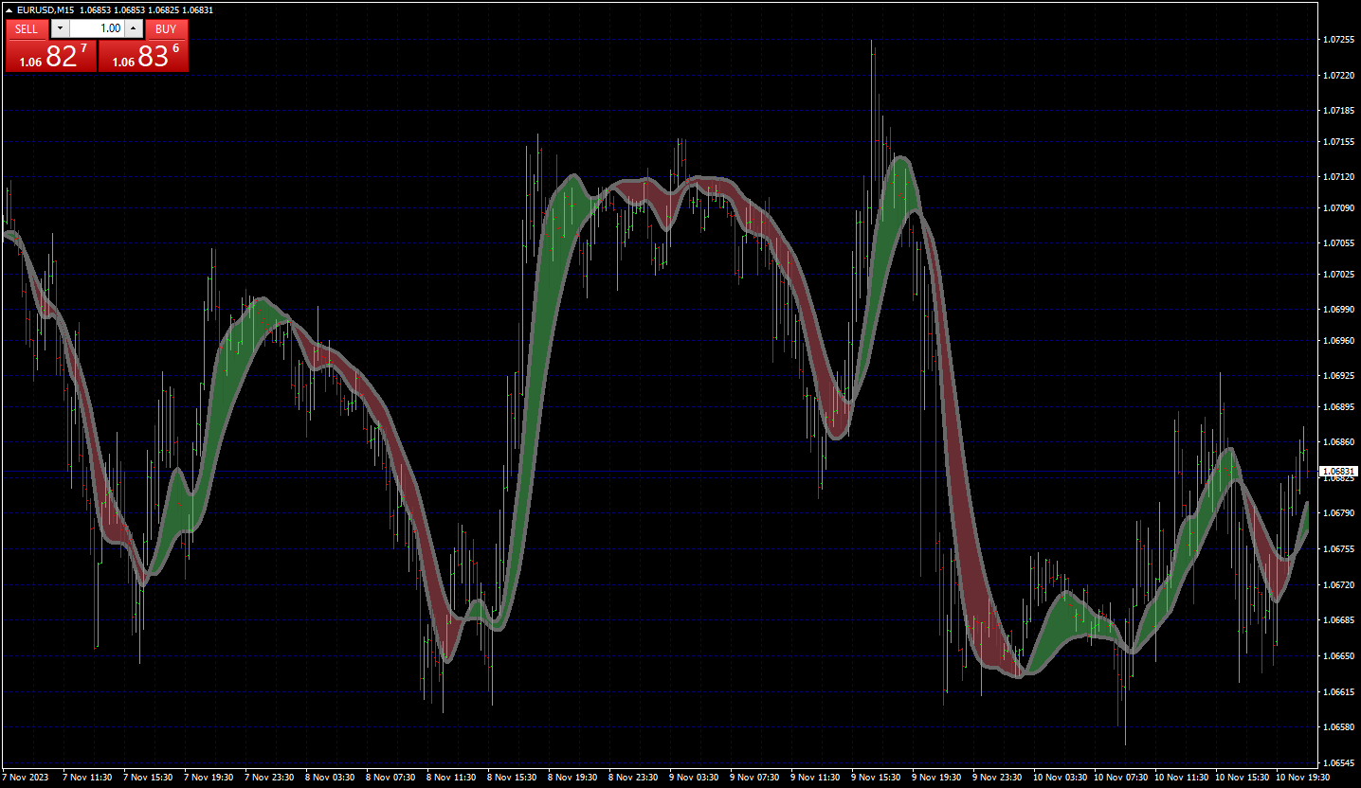This screenshot has height=788, width=1361.
Task: Select the 10 Nov 19:30 time label
Action: [x=1303, y=777]
